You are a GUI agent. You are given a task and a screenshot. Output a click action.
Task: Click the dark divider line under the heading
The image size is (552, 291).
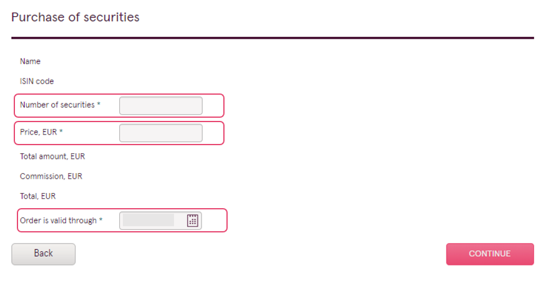coord(273,37)
